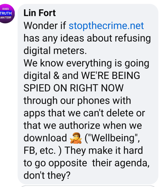The image size is (164, 187).
Task: Click the phrase 'don't they?'
Action: [47, 175]
